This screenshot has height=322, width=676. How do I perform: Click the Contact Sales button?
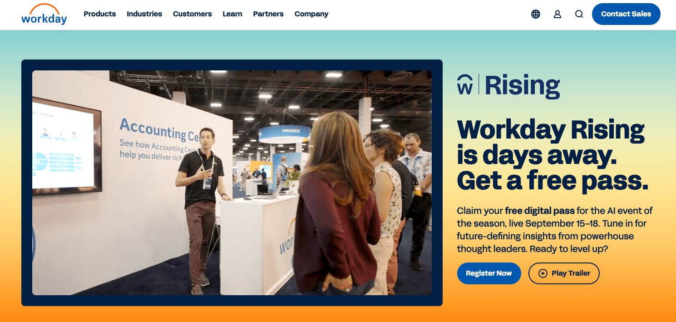pos(626,14)
